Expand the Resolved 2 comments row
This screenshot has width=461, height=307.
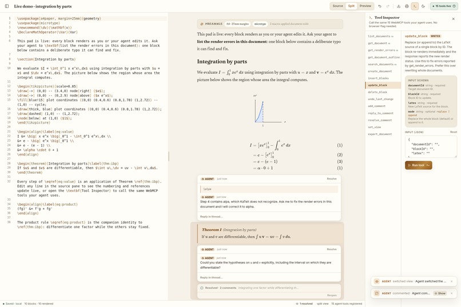269,288
